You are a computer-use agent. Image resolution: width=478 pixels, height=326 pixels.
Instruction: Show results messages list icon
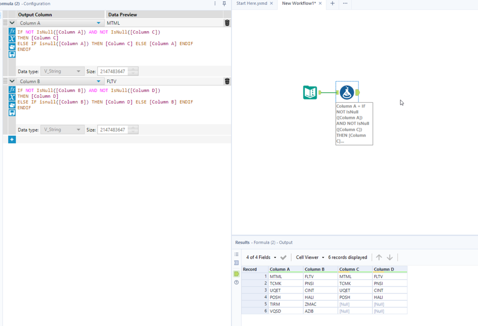[x=236, y=254]
